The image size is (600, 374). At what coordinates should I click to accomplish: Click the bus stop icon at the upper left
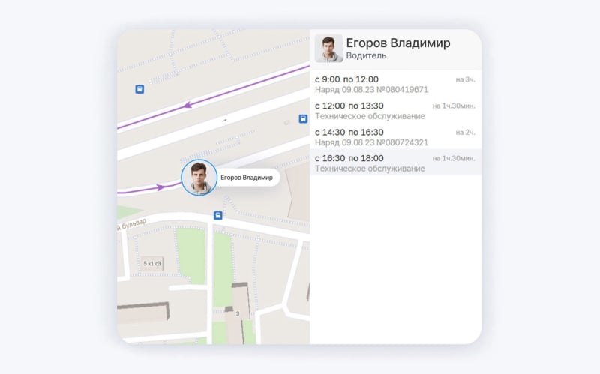(139, 89)
